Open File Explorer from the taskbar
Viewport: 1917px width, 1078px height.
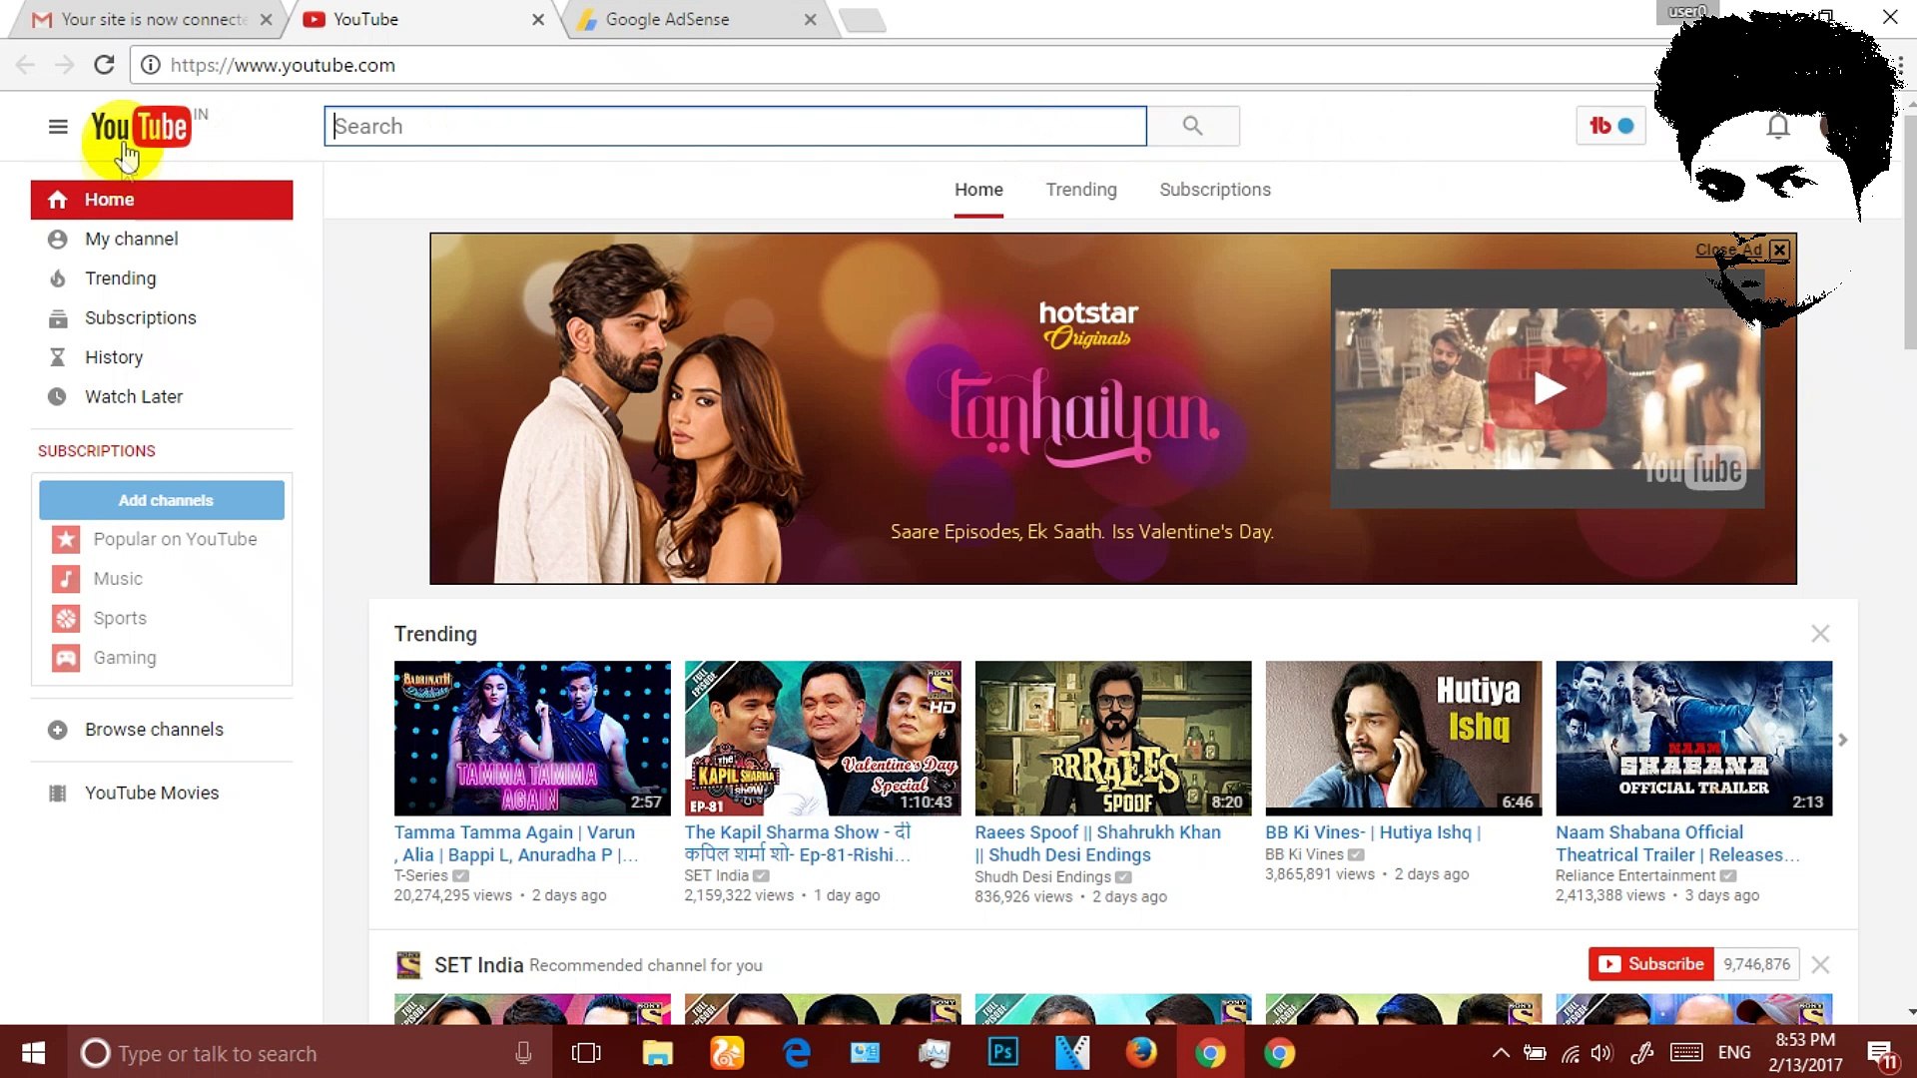point(657,1053)
